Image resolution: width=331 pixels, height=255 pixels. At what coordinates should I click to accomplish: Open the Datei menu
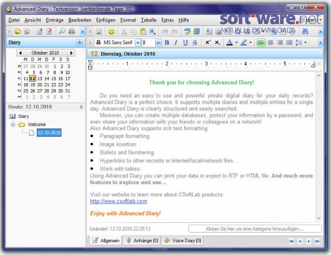pyautogui.click(x=14, y=20)
